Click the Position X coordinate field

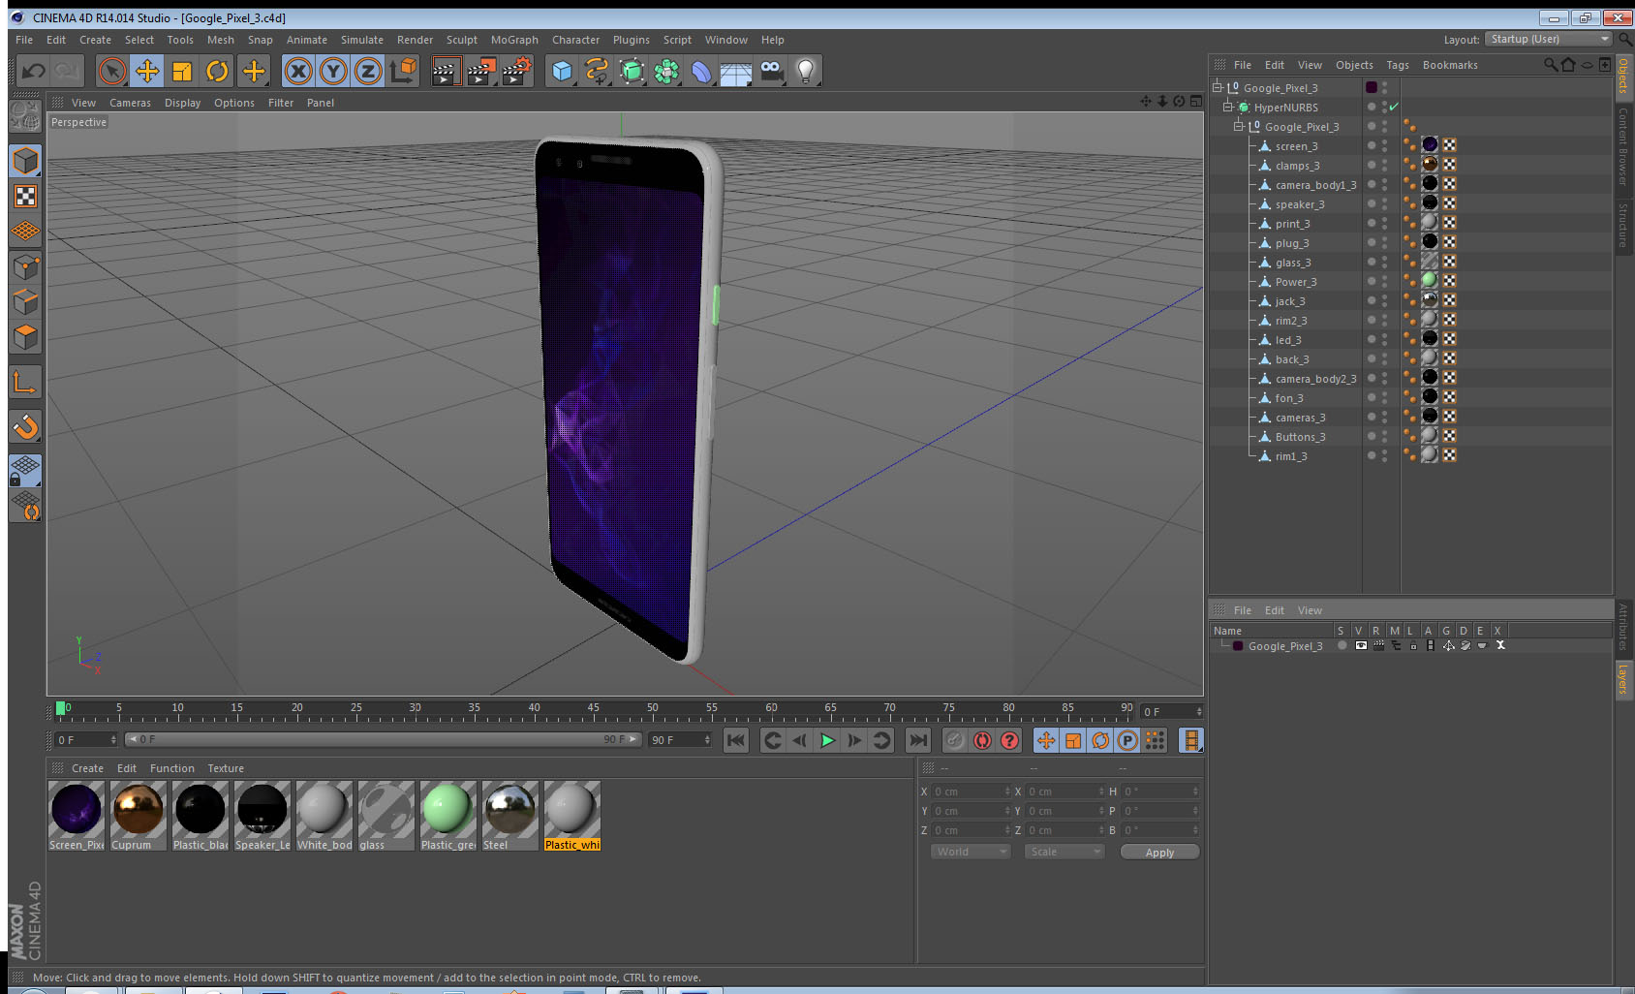tap(971, 792)
